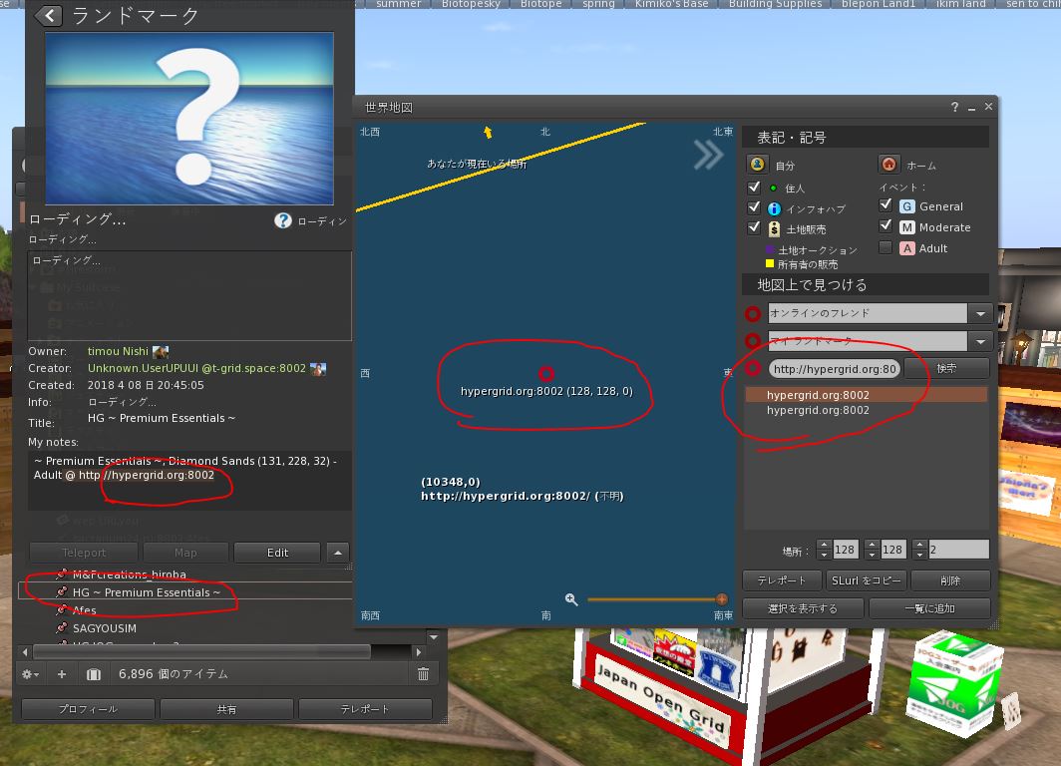
Task: Open the マイランドマーク dropdown
Action: pos(980,341)
